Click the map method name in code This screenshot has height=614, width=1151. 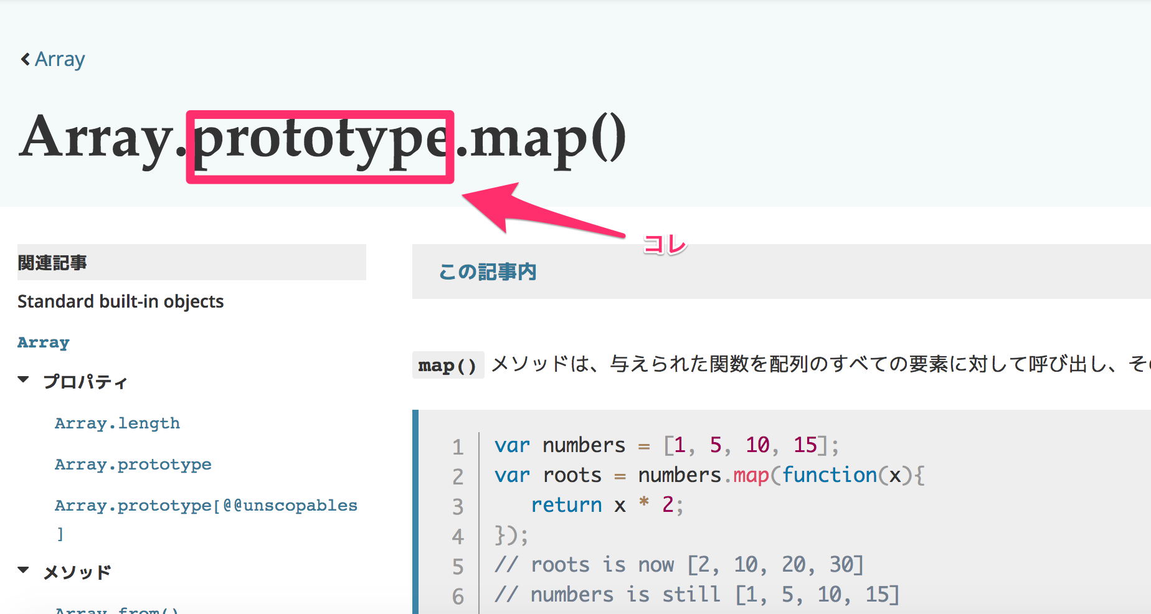pyautogui.click(x=751, y=476)
